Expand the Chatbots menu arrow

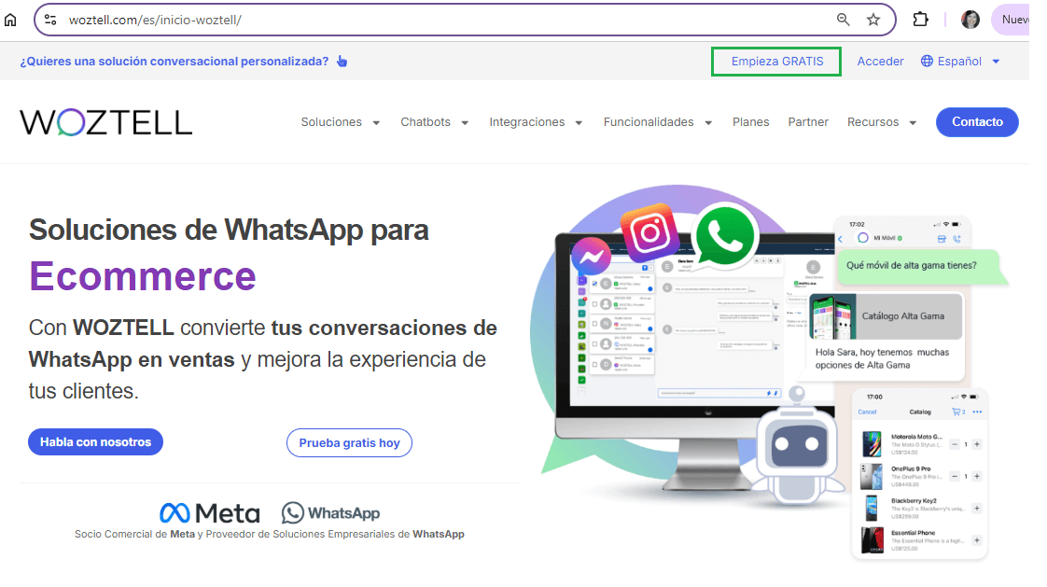465,123
